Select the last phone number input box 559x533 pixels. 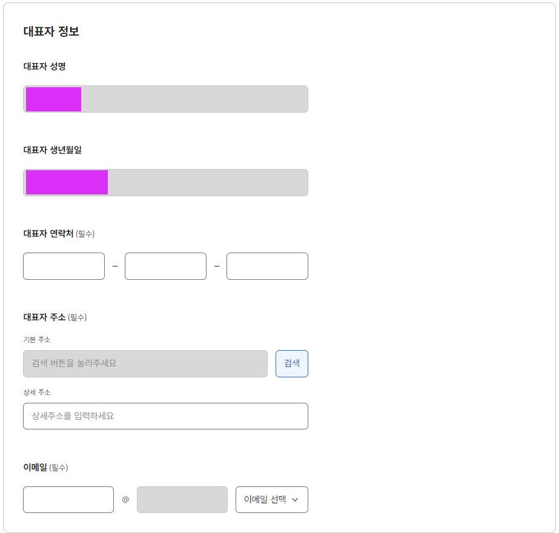[x=267, y=266]
